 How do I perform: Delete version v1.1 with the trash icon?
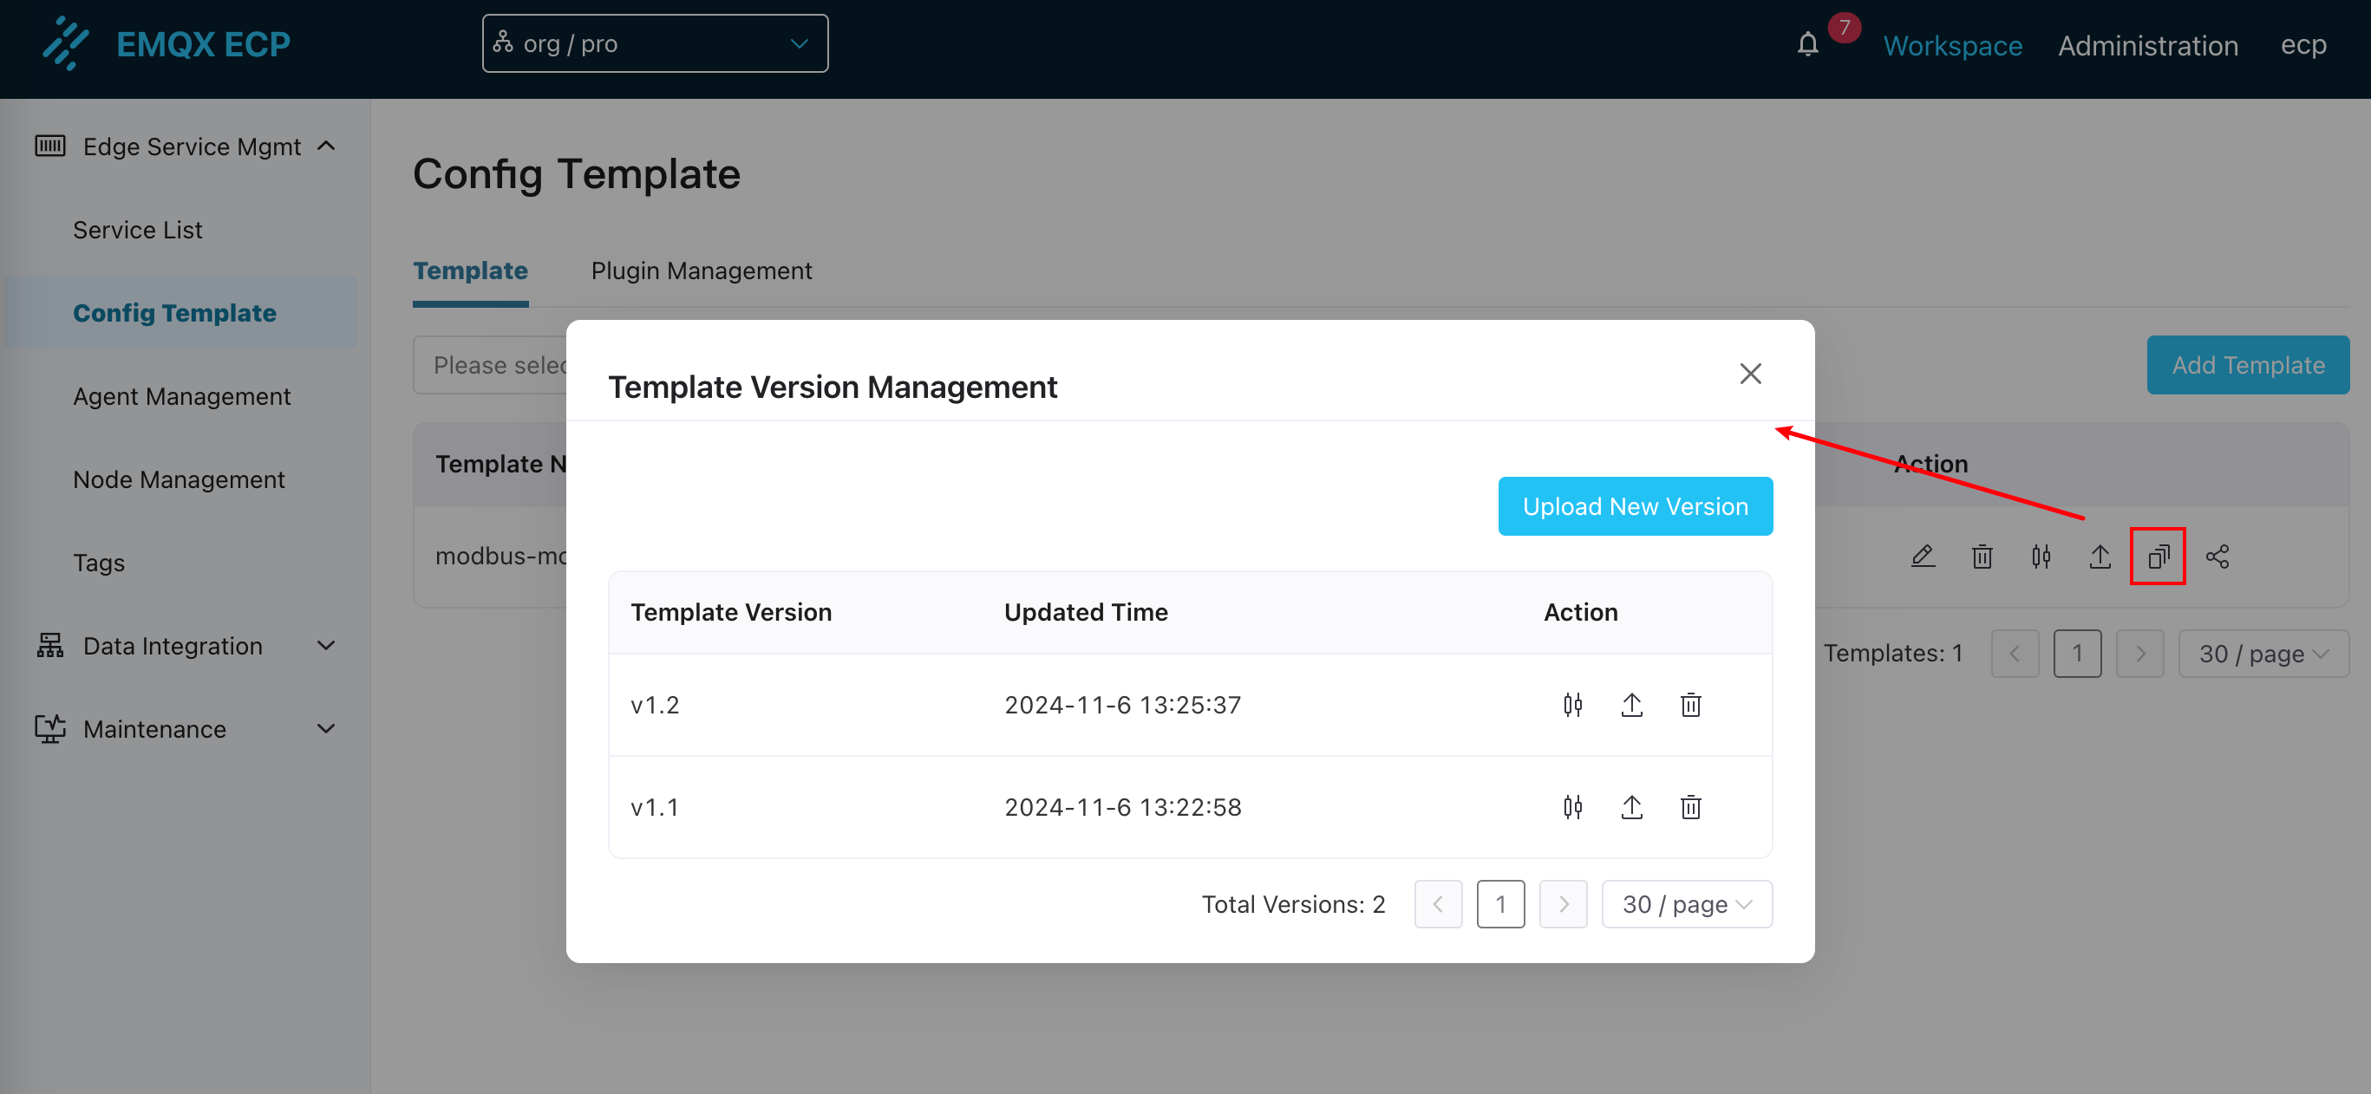coord(1690,807)
